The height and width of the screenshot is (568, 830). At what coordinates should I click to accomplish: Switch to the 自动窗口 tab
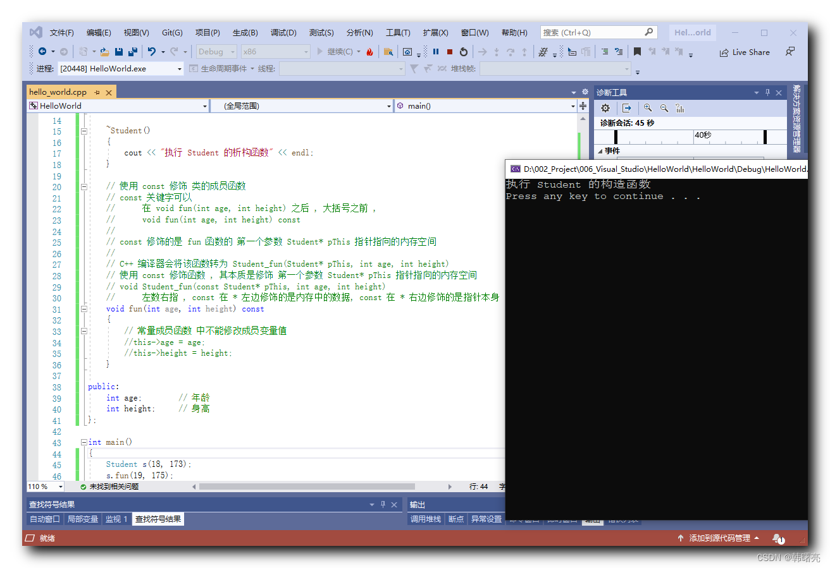45,519
